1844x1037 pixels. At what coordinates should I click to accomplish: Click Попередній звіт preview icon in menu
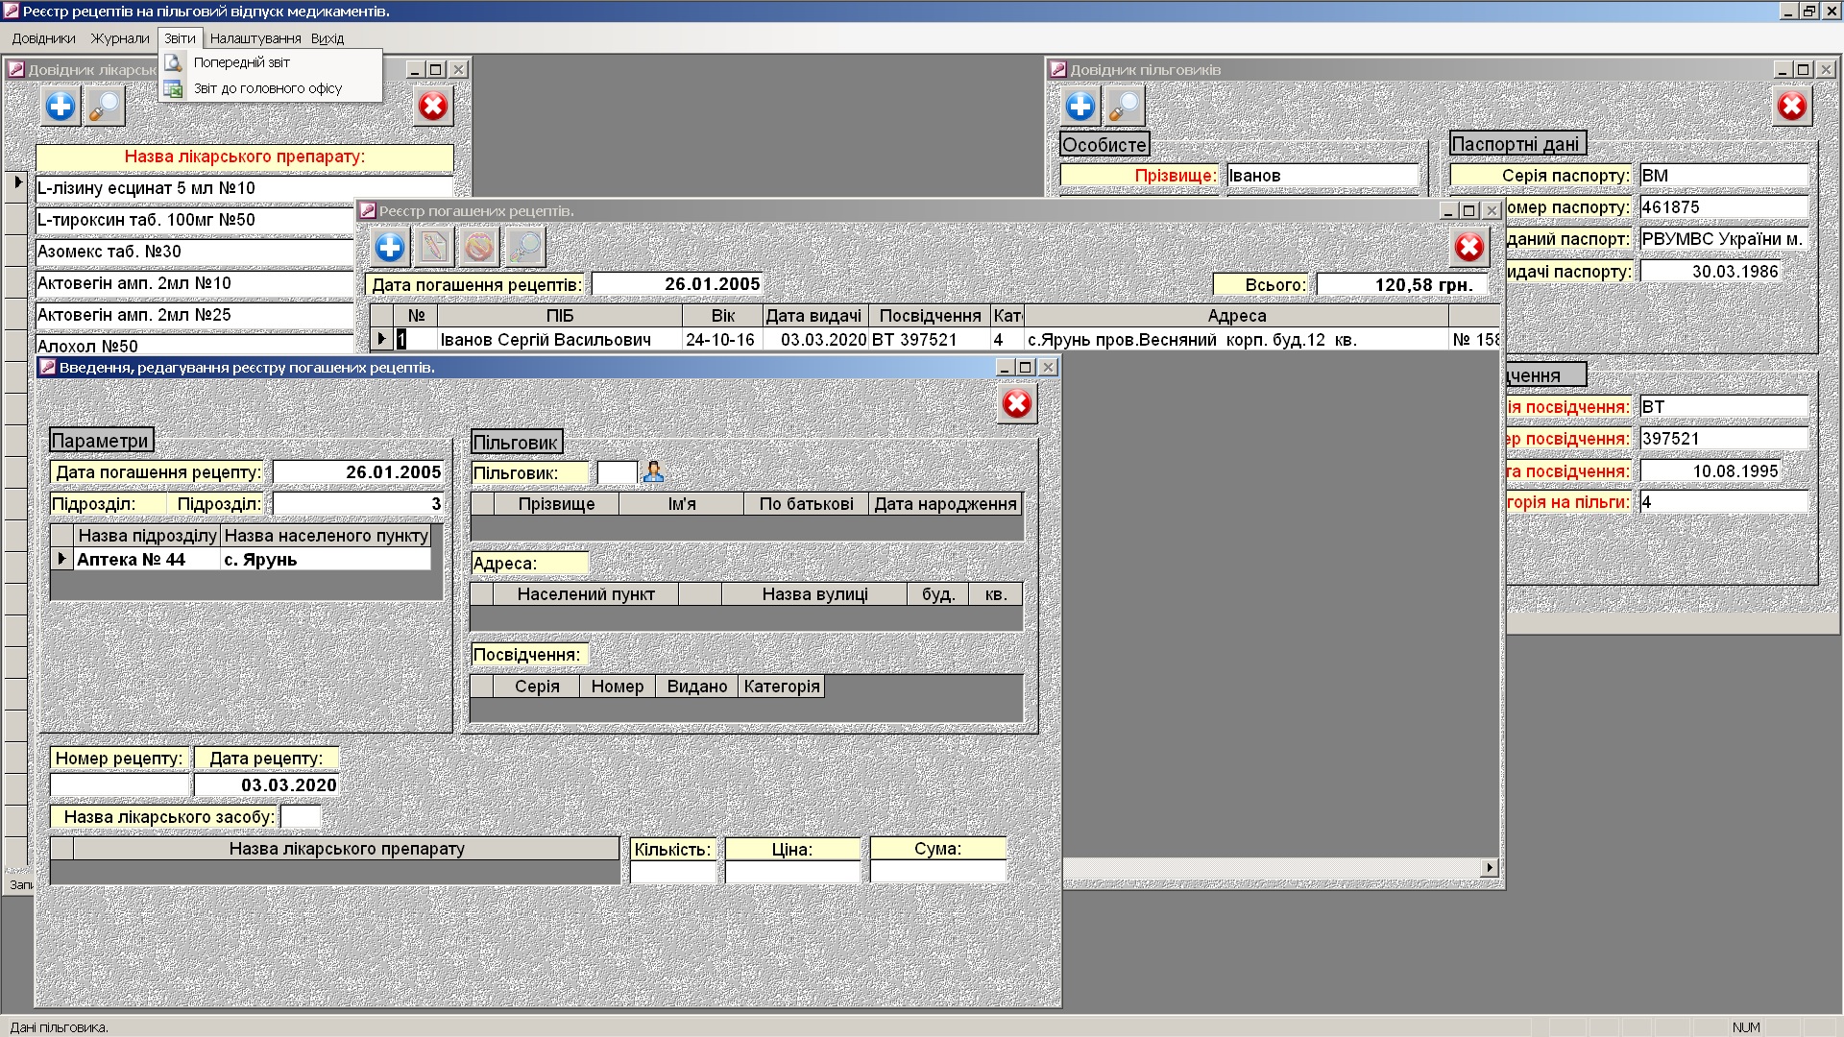[x=174, y=62]
